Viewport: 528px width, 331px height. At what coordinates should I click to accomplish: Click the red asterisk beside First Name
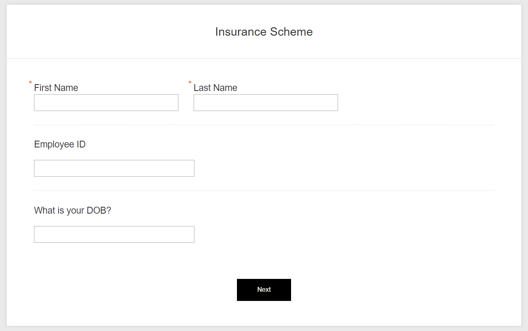[30, 83]
